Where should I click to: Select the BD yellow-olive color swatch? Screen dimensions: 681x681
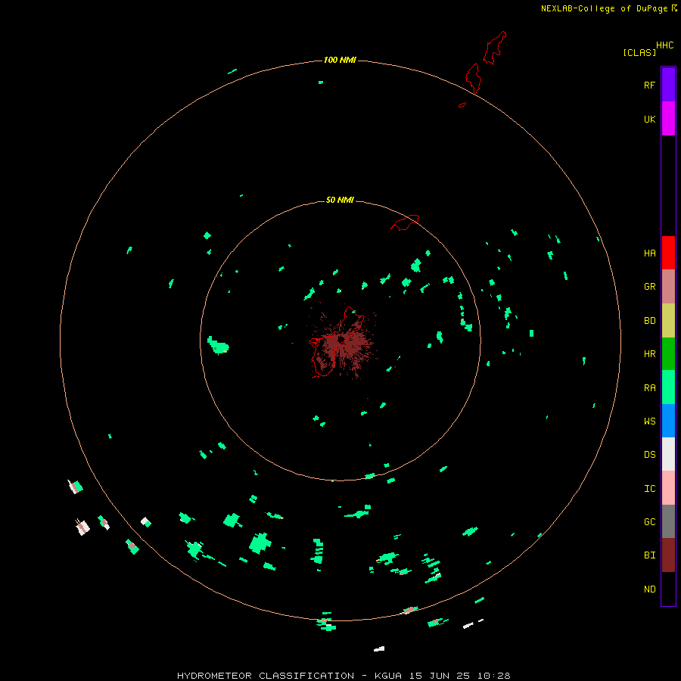pos(668,321)
